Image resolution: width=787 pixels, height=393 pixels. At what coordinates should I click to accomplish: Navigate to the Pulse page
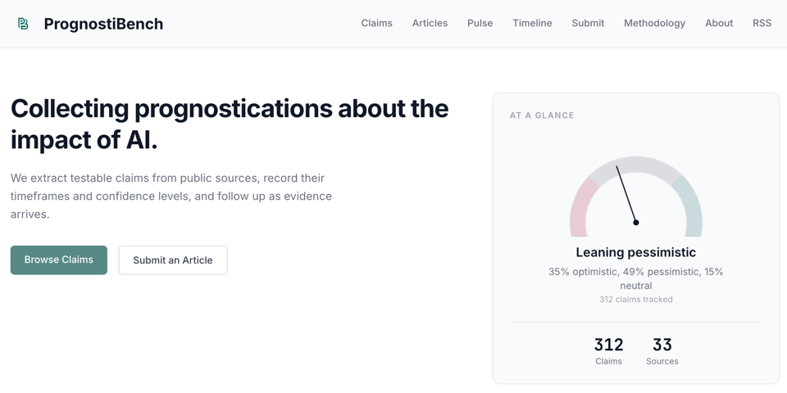(480, 23)
